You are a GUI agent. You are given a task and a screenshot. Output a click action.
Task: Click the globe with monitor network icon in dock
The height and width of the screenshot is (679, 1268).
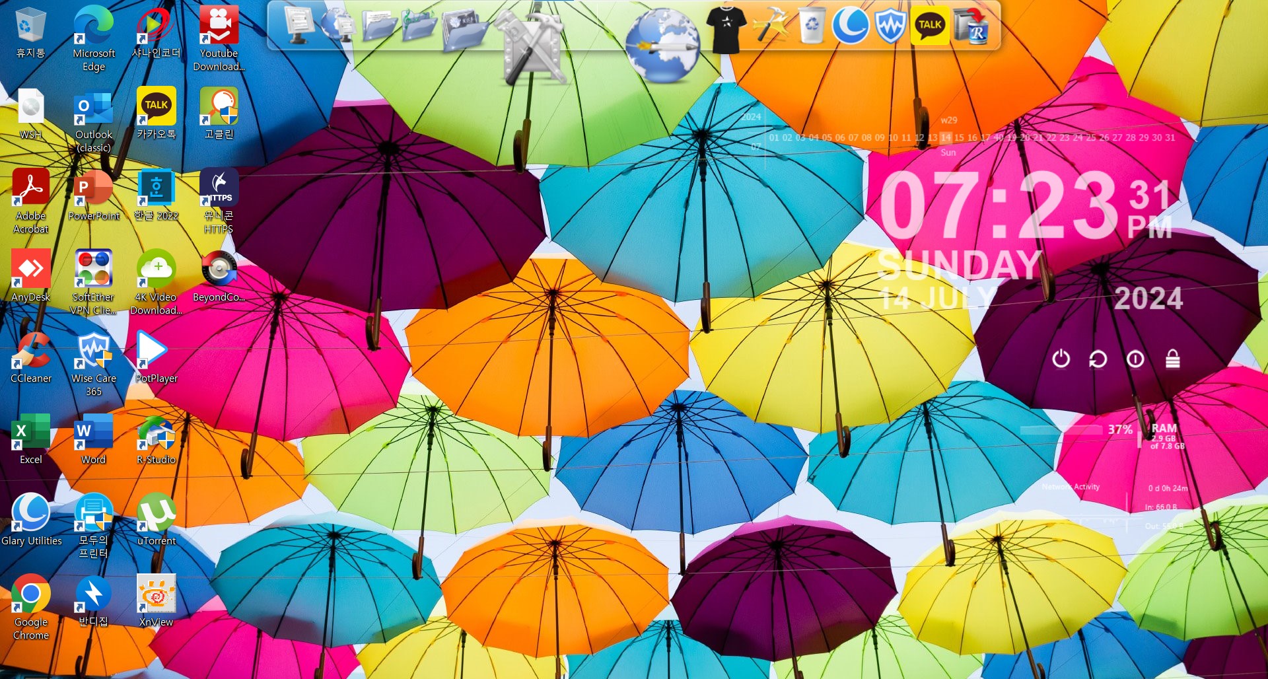pyautogui.click(x=338, y=25)
